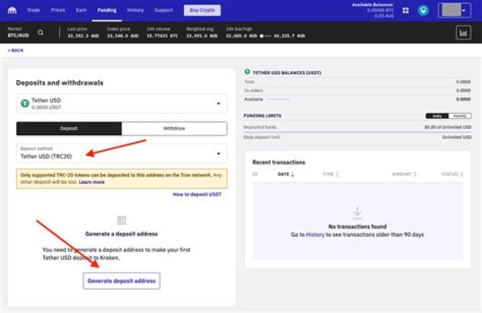Click the round blue support icon
Image resolution: width=482 pixels, height=313 pixels.
click(x=423, y=11)
